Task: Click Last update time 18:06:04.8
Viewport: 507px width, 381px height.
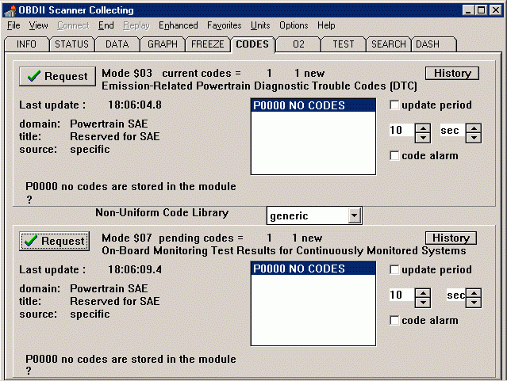Action: (x=135, y=105)
